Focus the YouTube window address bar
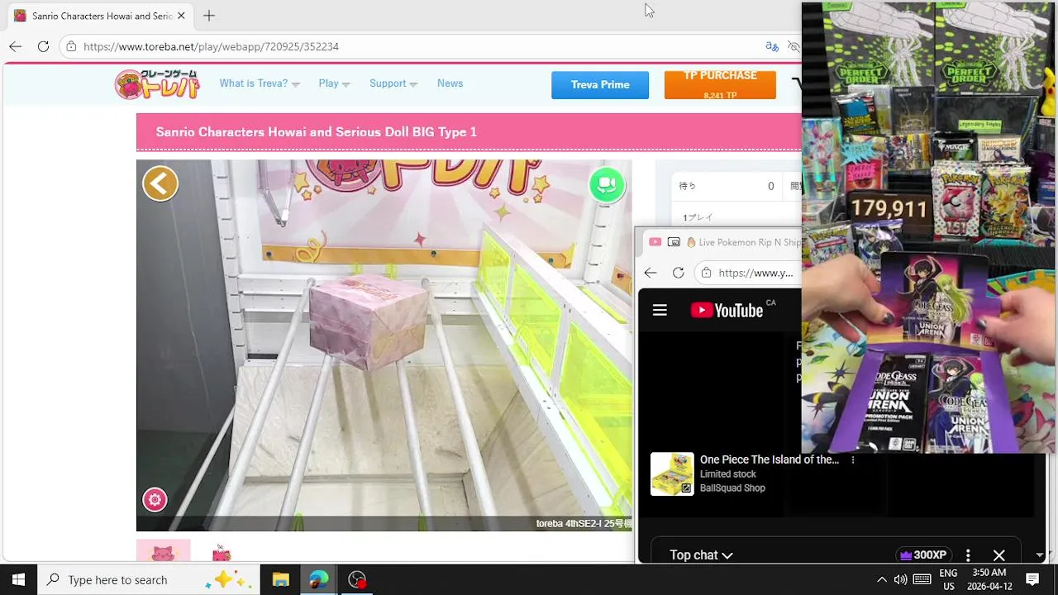Screen dimensions: 1058x595 click(x=749, y=273)
